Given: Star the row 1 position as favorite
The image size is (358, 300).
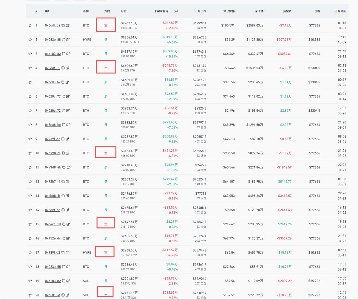Looking at the screenshot, I should [x=30, y=26].
